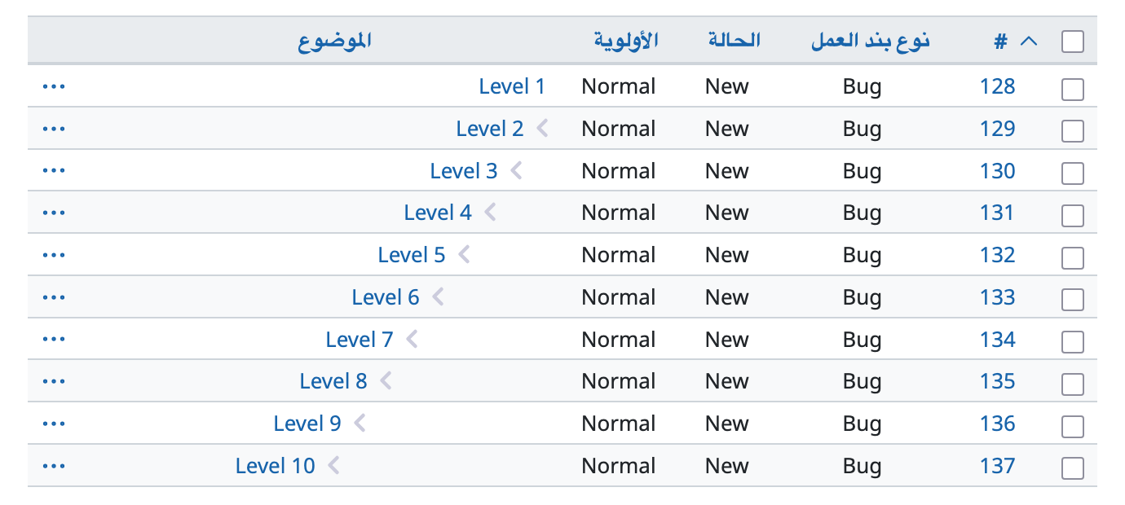Open actions menu for Level 1 row
This screenshot has width=1125, height=505.
pyautogui.click(x=54, y=86)
